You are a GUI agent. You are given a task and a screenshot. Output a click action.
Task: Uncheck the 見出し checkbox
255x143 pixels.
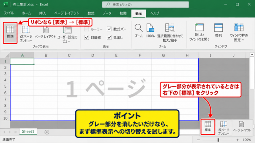tap(109, 38)
